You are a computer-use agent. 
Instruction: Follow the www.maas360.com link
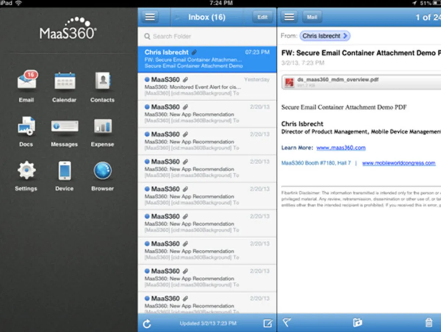click(341, 148)
